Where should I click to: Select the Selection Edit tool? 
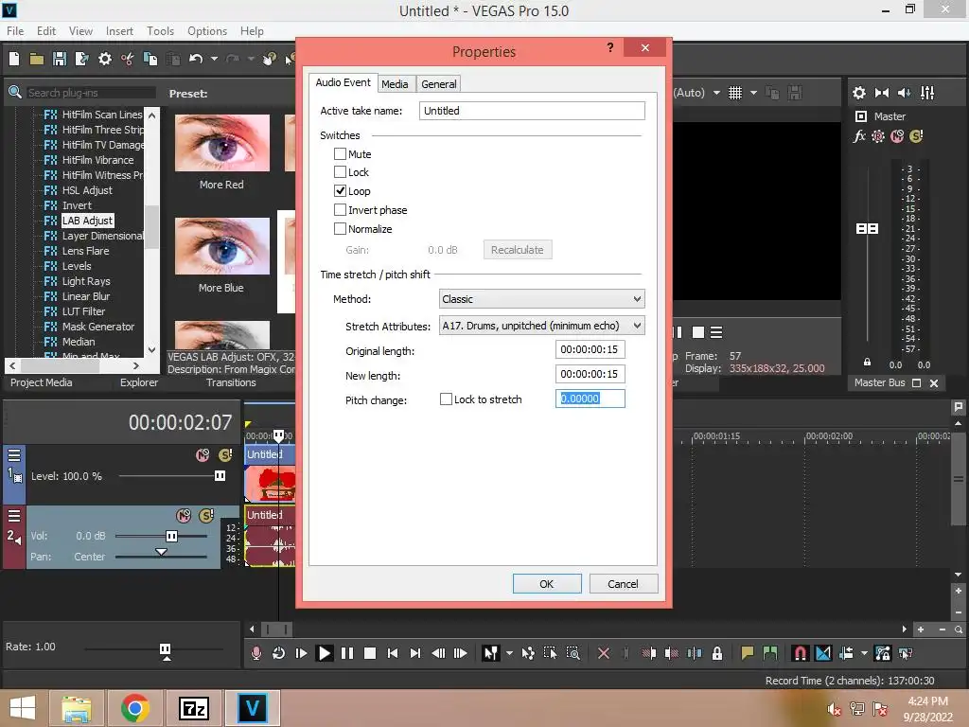tap(550, 653)
